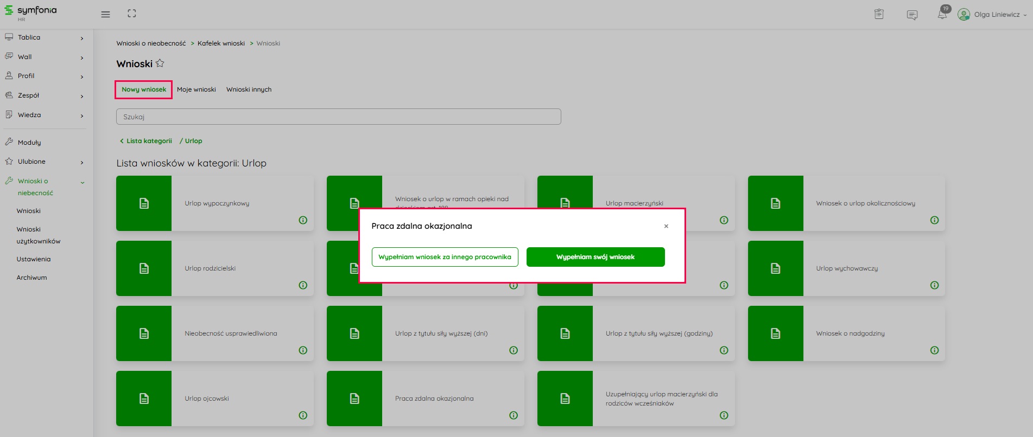The image size is (1033, 437).
Task: Click the hamburger menu icon
Action: [x=105, y=14]
